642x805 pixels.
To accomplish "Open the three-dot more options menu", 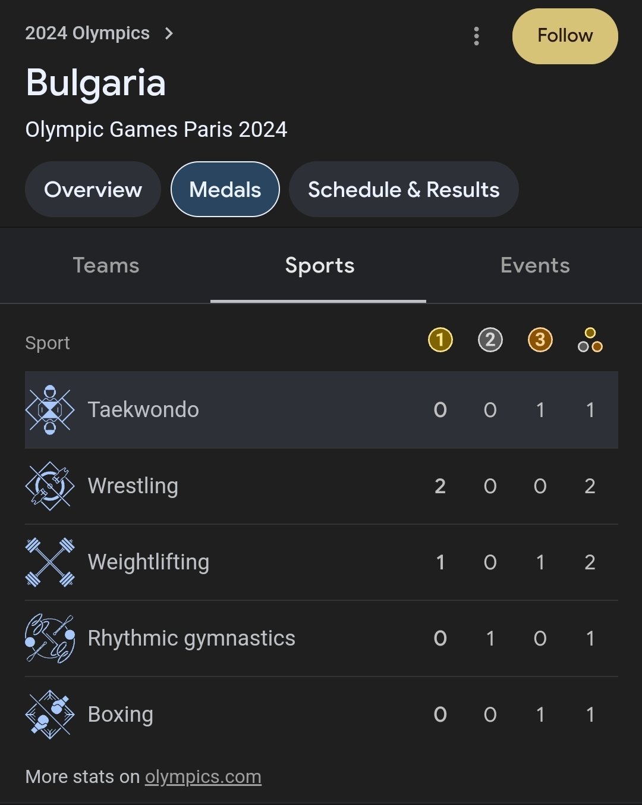I will point(476,36).
